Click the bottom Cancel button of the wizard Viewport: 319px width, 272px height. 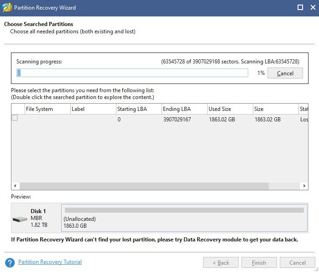[x=298, y=262]
